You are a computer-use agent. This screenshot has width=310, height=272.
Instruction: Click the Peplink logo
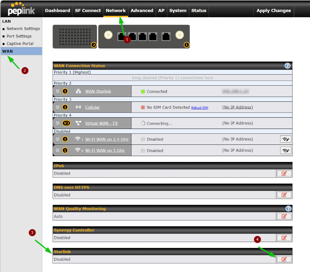(21, 9)
